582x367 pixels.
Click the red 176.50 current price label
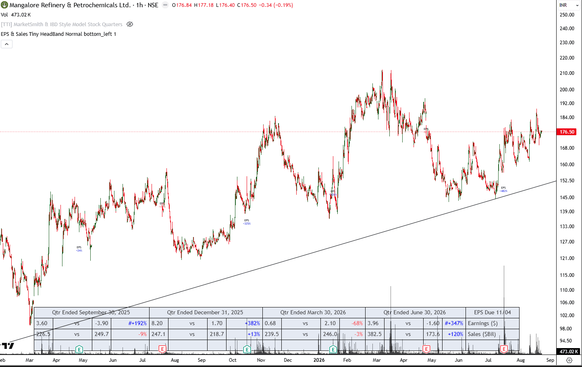click(567, 132)
